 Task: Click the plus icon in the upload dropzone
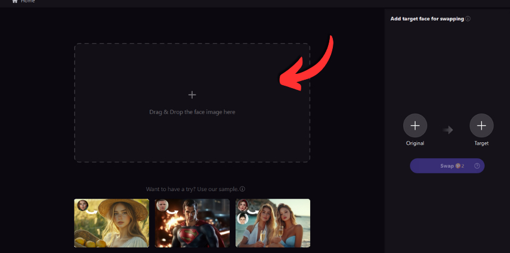pos(192,95)
